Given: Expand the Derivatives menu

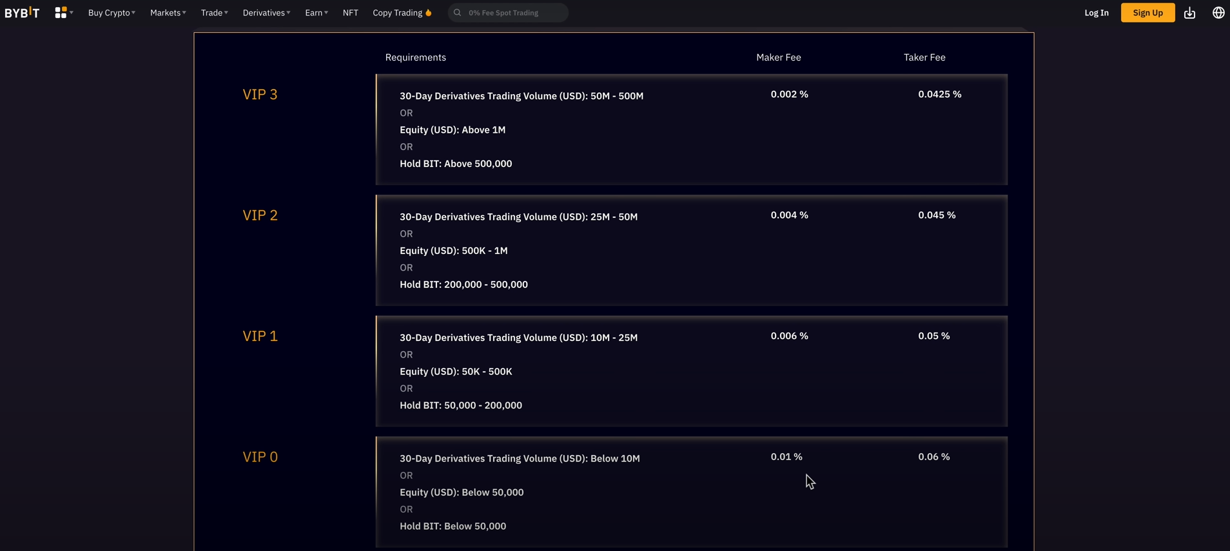Looking at the screenshot, I should coord(266,13).
